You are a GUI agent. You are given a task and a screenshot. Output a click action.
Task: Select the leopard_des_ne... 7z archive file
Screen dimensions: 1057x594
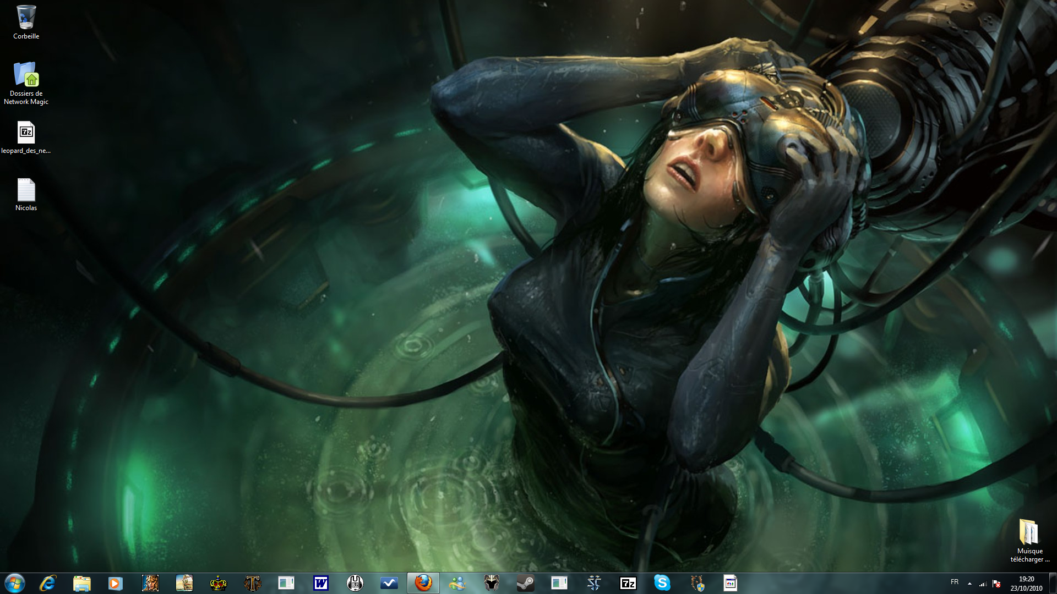[x=26, y=137]
